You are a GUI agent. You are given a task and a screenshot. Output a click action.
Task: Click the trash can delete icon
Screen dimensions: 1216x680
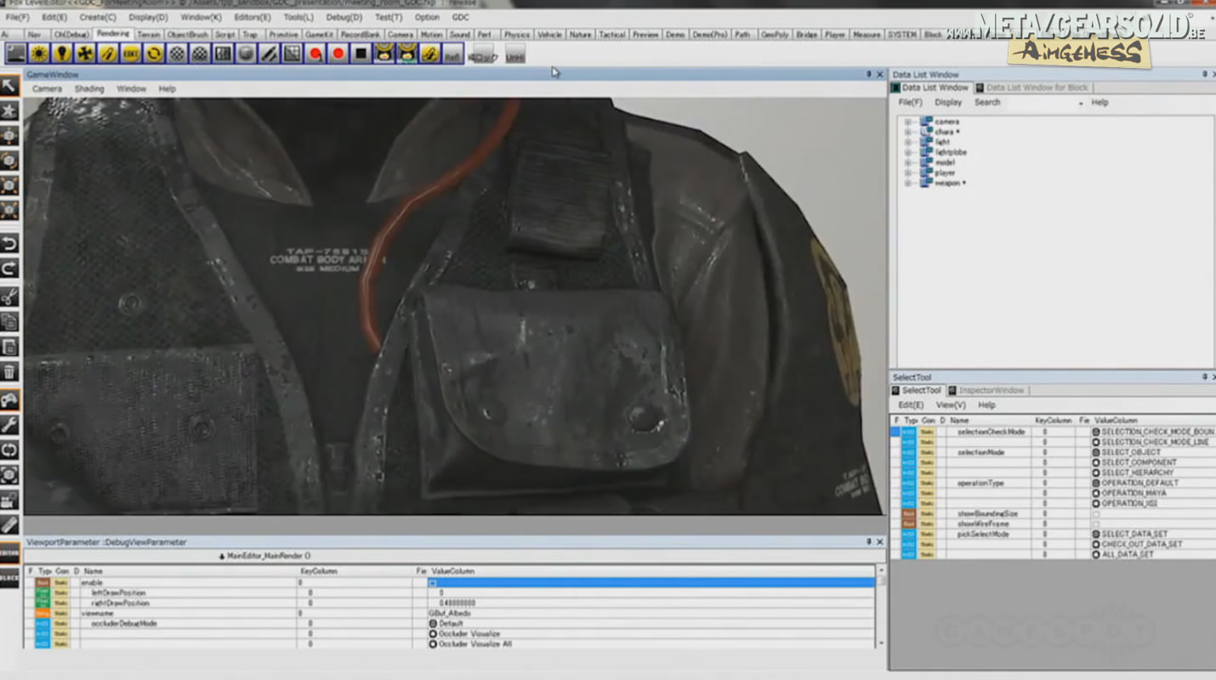[x=9, y=372]
